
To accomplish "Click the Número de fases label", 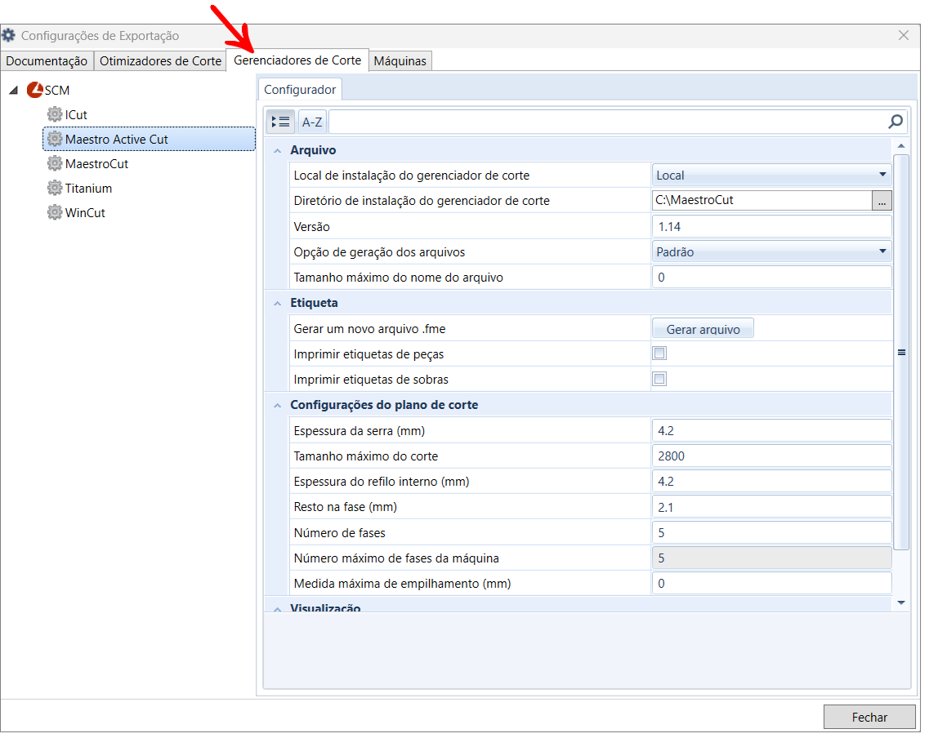I will tap(339, 532).
